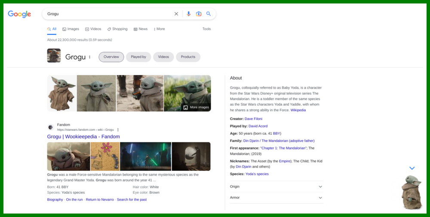
Task: Open three-dot menu next to Fandom URL
Action: 118,130
